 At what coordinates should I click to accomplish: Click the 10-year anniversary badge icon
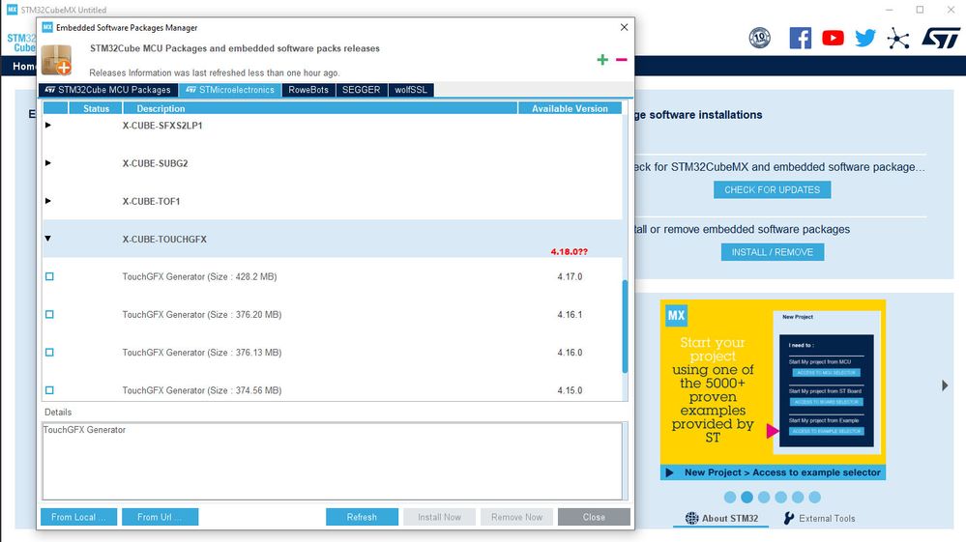click(x=760, y=38)
